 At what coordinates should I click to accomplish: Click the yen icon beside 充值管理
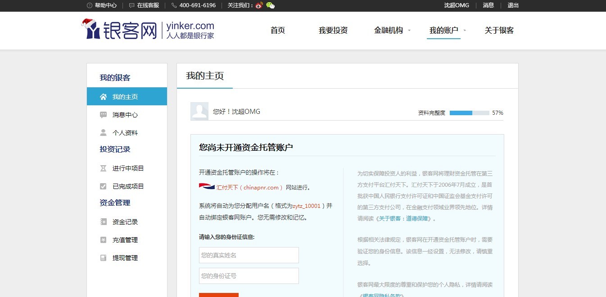point(104,240)
